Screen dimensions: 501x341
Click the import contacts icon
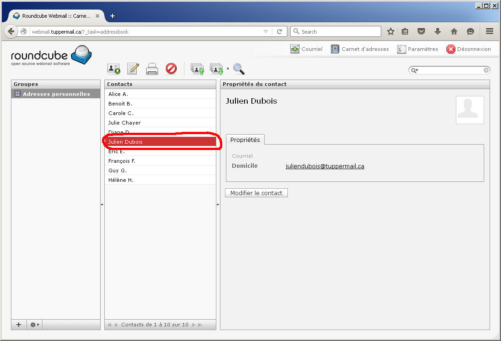(197, 69)
